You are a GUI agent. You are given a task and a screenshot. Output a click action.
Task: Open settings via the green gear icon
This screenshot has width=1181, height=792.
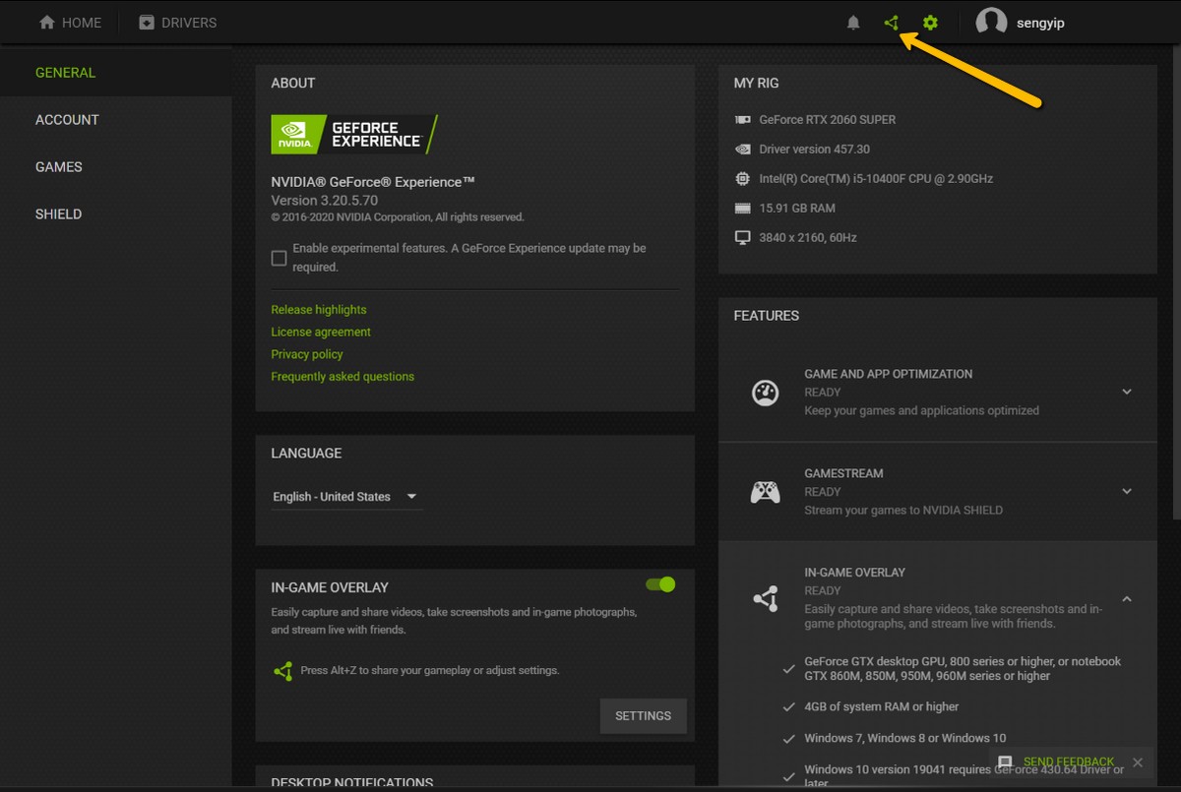point(930,23)
